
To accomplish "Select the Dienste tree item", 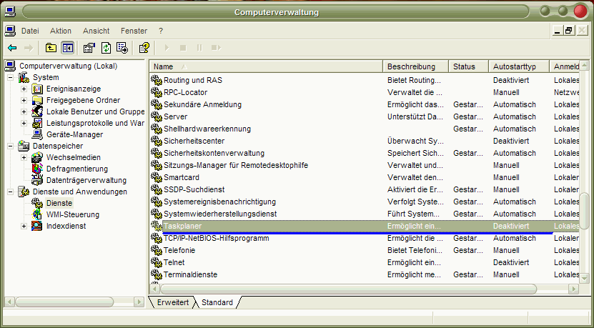I will [x=59, y=203].
